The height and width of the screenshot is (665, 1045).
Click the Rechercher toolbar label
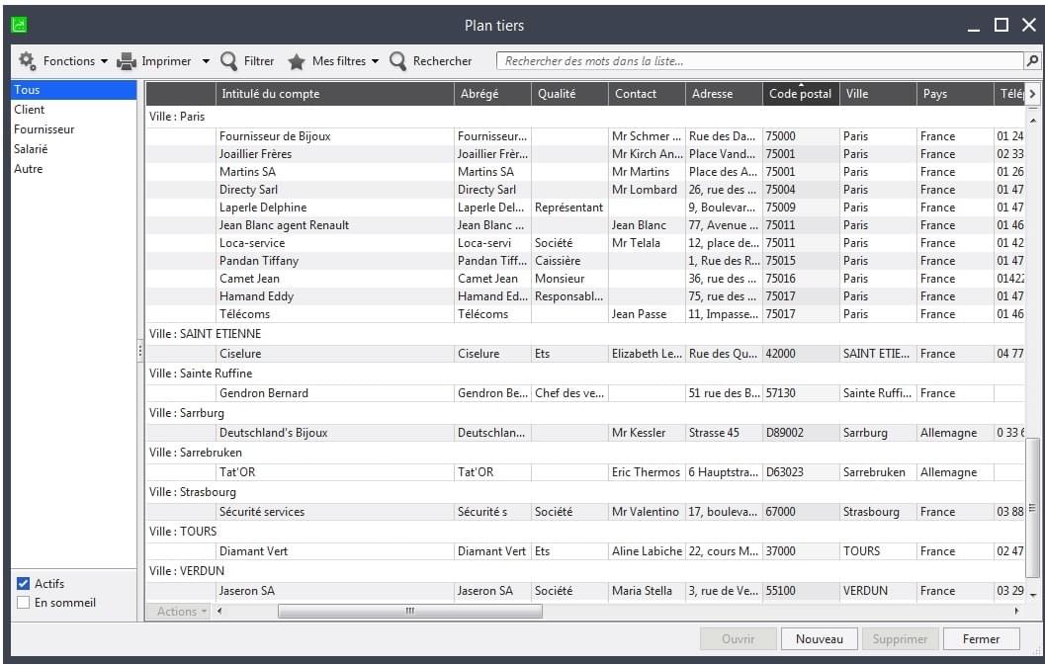442,61
